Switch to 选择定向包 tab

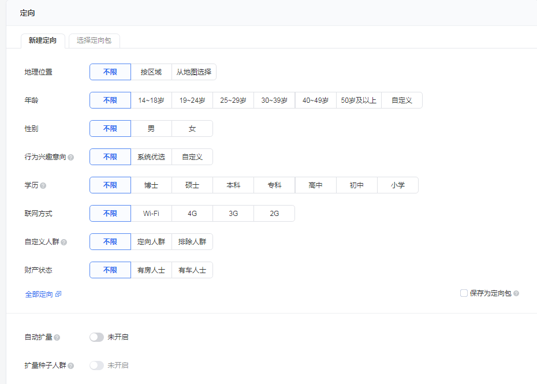point(94,40)
